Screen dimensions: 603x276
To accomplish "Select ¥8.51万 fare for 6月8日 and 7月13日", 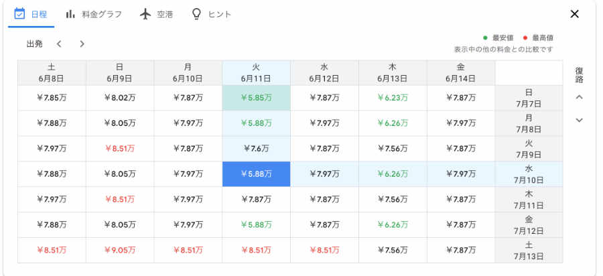I will pyautogui.click(x=52, y=251).
